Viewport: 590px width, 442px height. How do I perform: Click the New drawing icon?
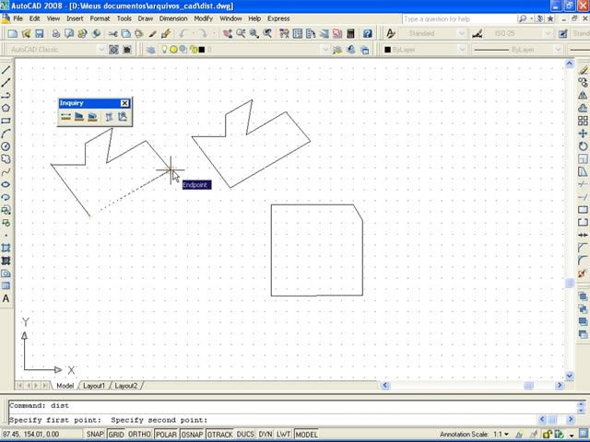click(12, 34)
